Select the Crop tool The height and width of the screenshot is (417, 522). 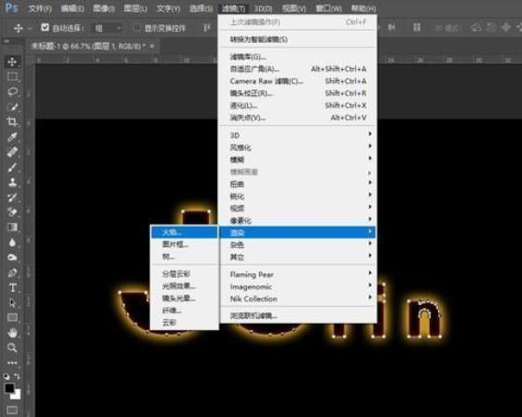pyautogui.click(x=12, y=122)
